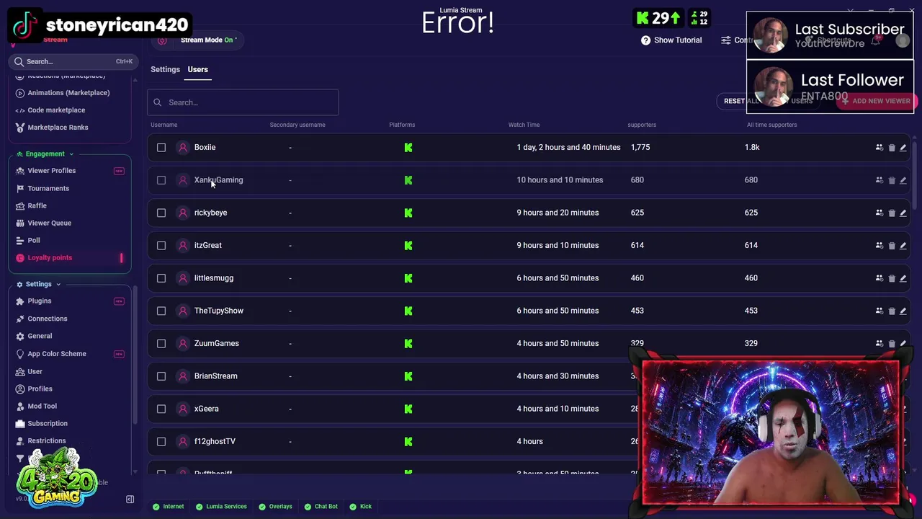Screen dimensions: 922x519
Task: Click the Overlays status indicator
Action: 275,507
